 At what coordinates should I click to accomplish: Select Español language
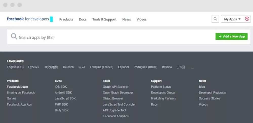(123, 67)
